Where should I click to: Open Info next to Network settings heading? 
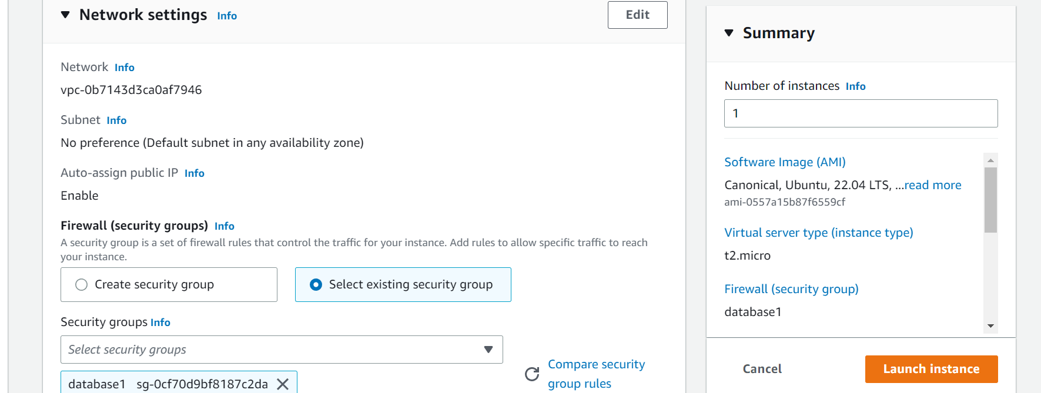[227, 16]
